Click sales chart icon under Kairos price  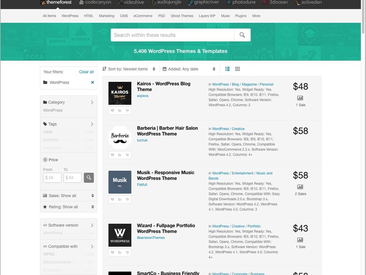coord(300,98)
